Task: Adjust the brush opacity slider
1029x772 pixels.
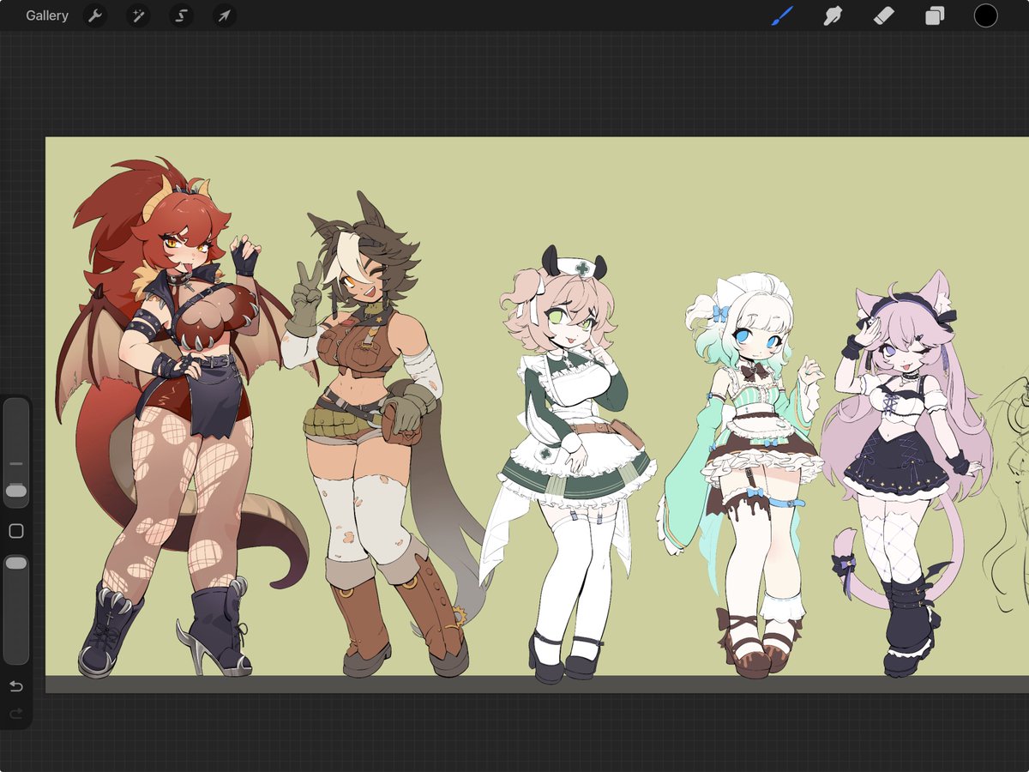Action: (15, 609)
